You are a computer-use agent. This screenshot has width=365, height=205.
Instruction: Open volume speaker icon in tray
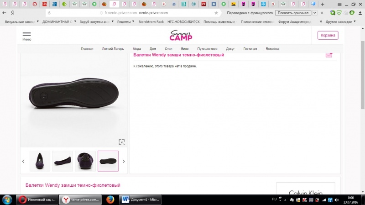(337, 200)
